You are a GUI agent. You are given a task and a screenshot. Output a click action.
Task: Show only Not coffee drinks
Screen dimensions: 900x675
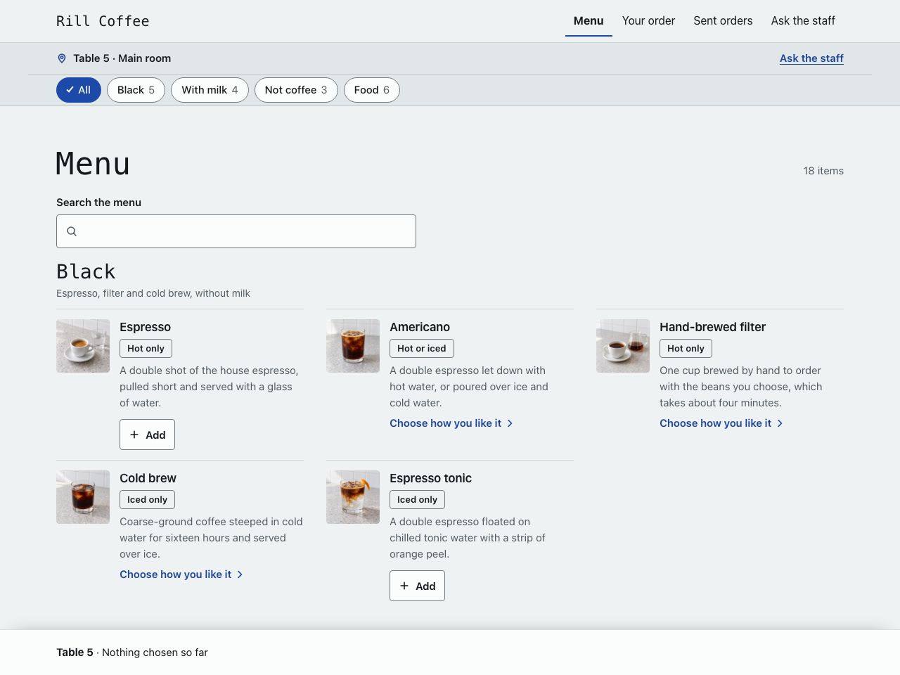point(296,90)
